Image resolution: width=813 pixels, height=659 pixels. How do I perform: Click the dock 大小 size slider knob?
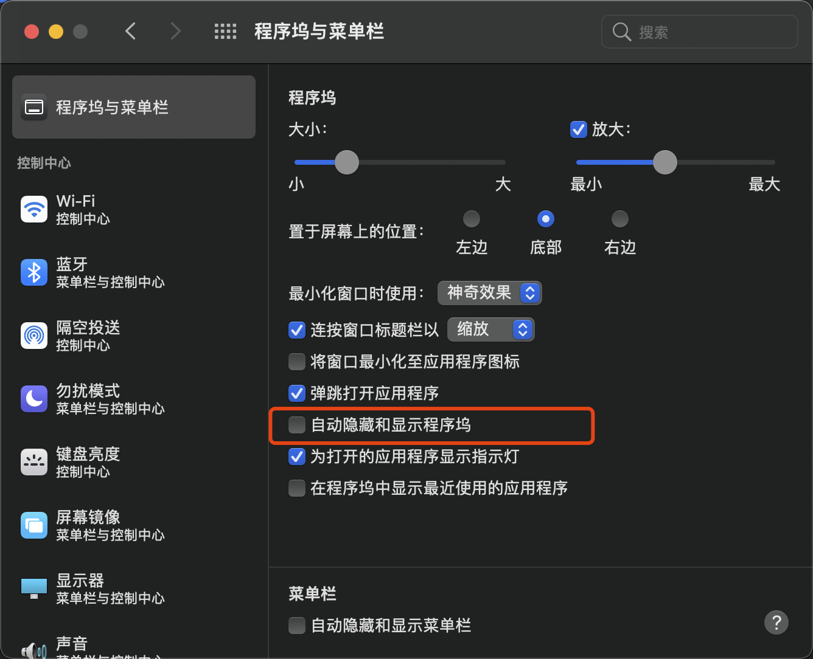(x=347, y=162)
